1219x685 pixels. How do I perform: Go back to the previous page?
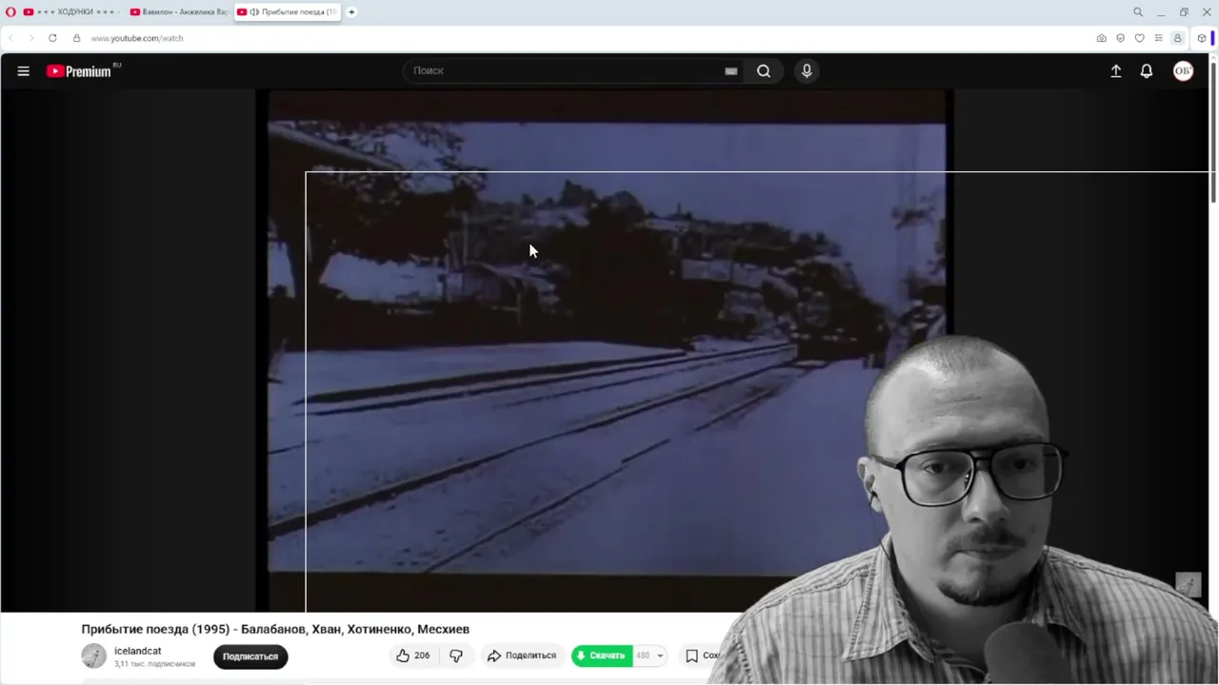coord(11,38)
